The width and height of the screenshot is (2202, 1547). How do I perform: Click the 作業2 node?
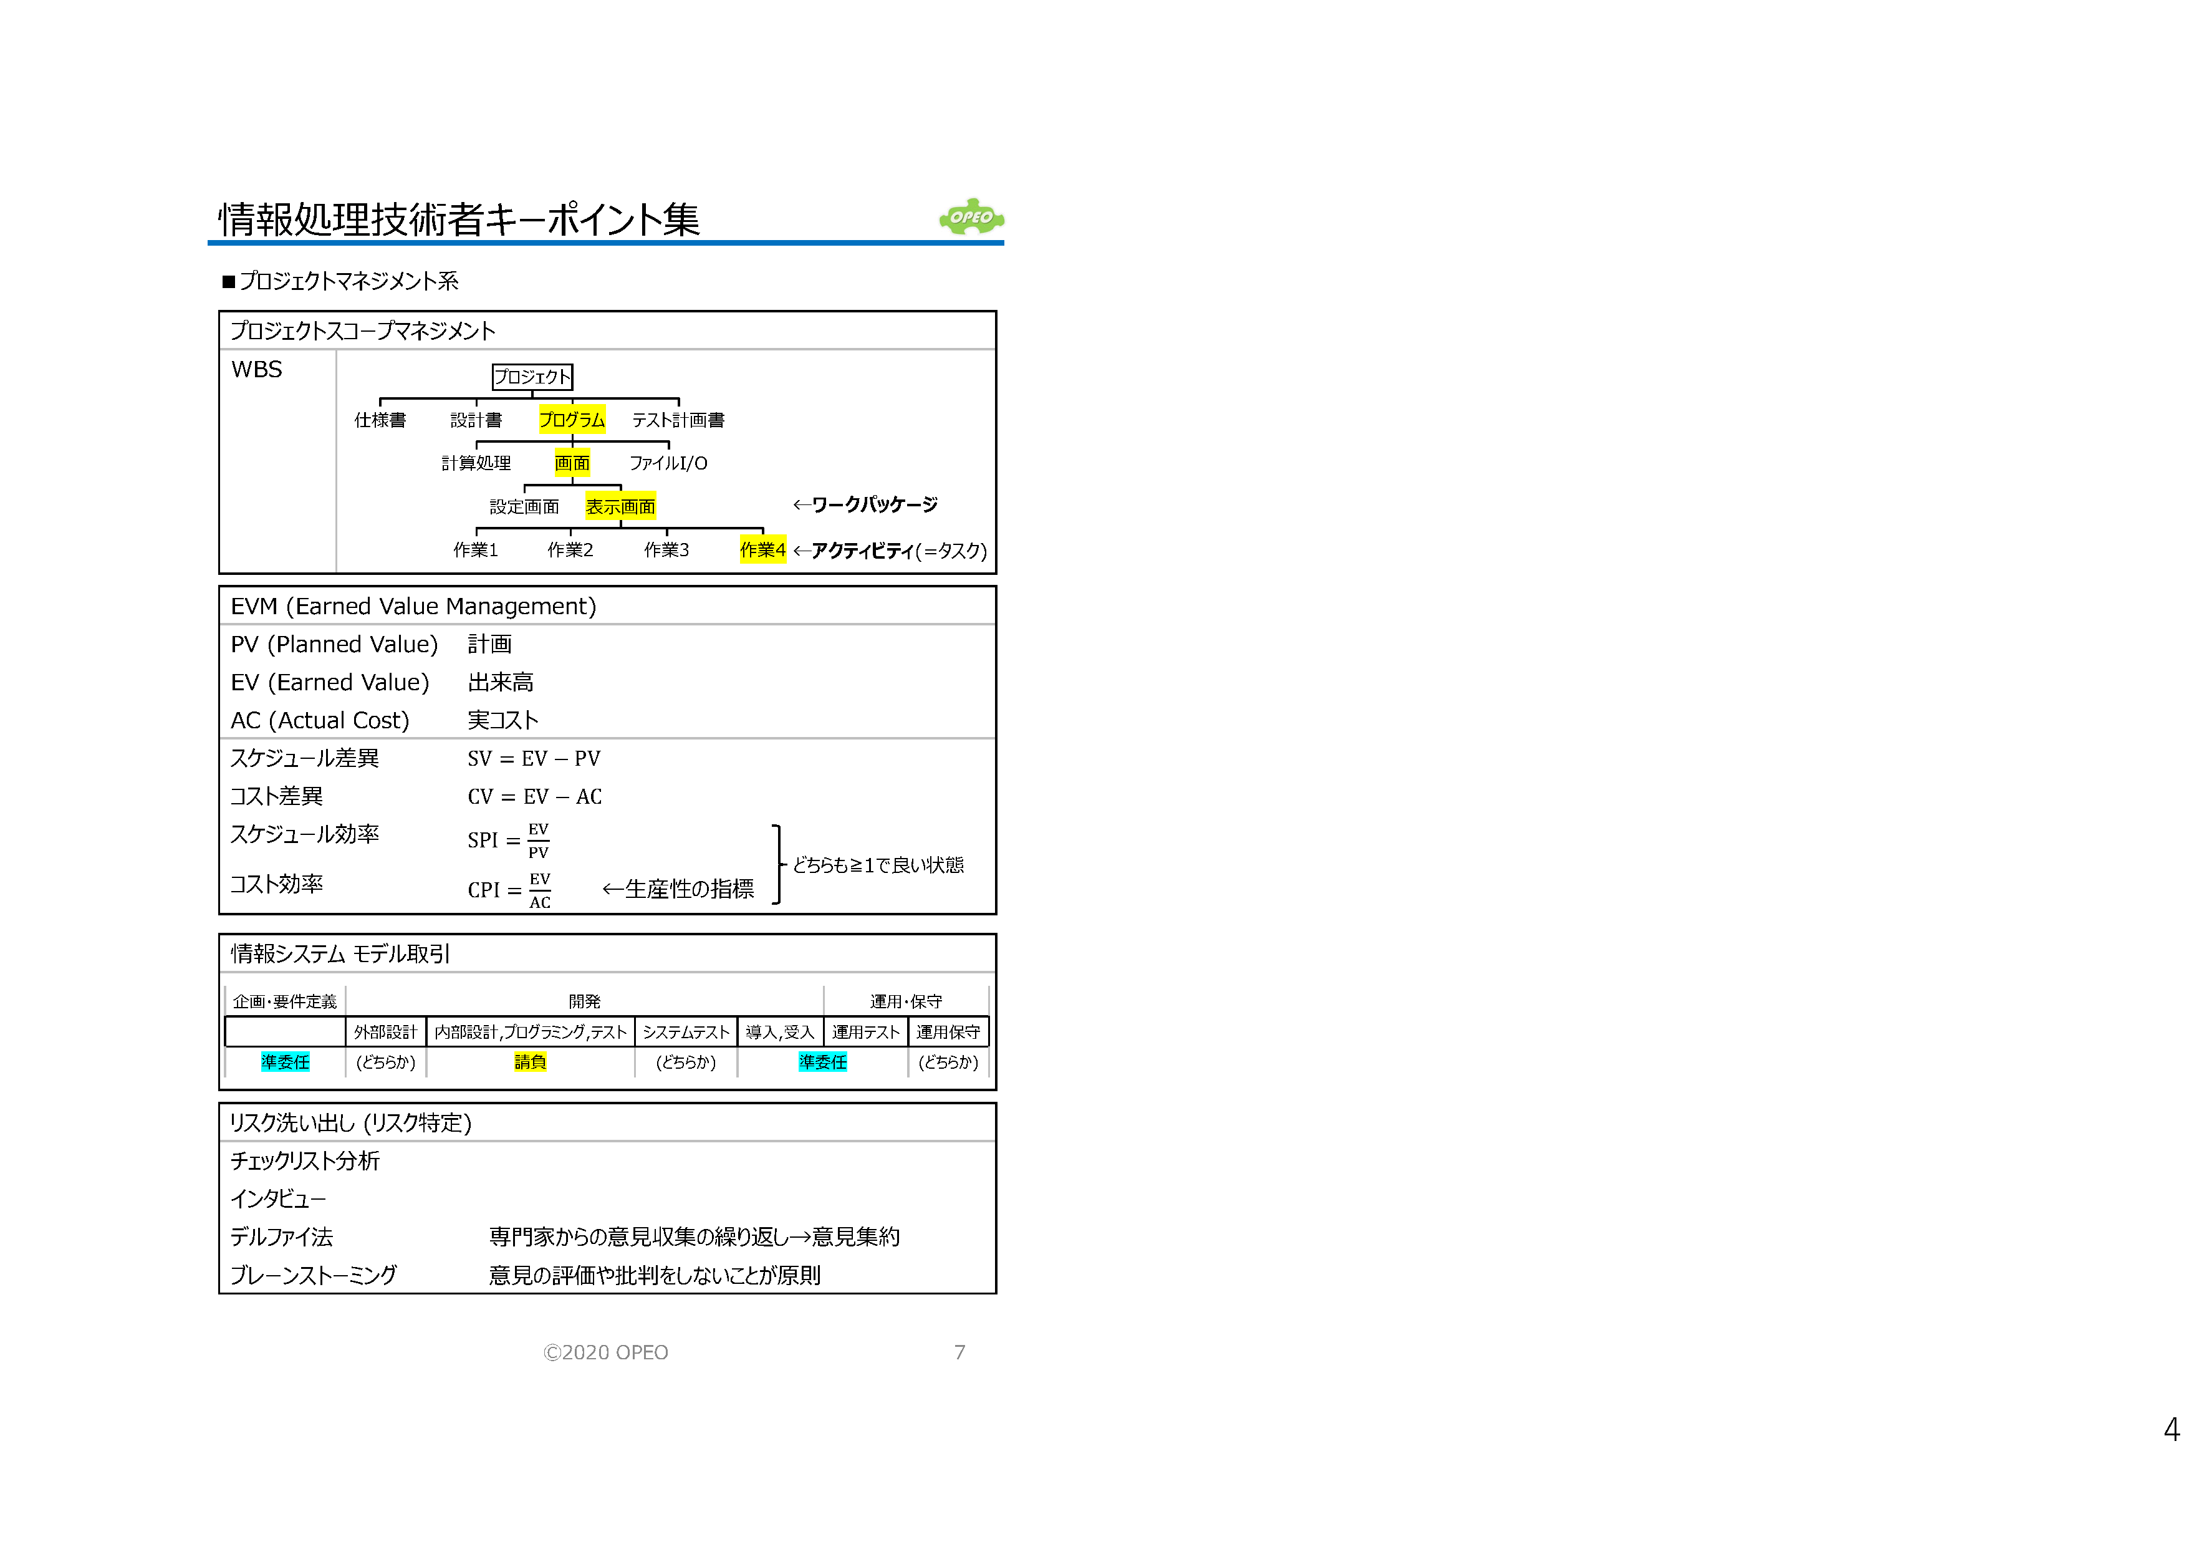[570, 549]
